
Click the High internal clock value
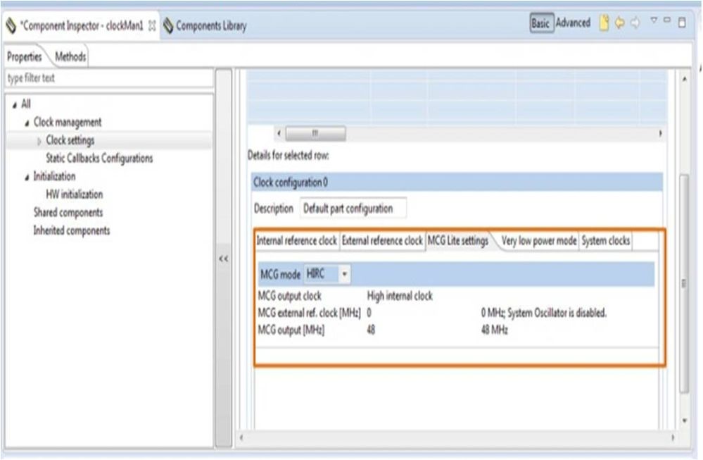[400, 296]
